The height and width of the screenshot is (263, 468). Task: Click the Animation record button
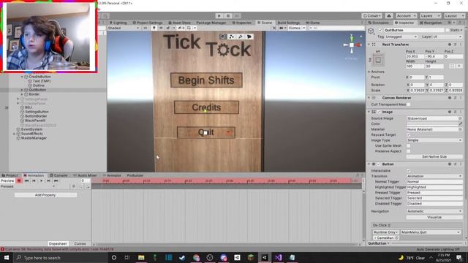pyautogui.click(x=19, y=180)
